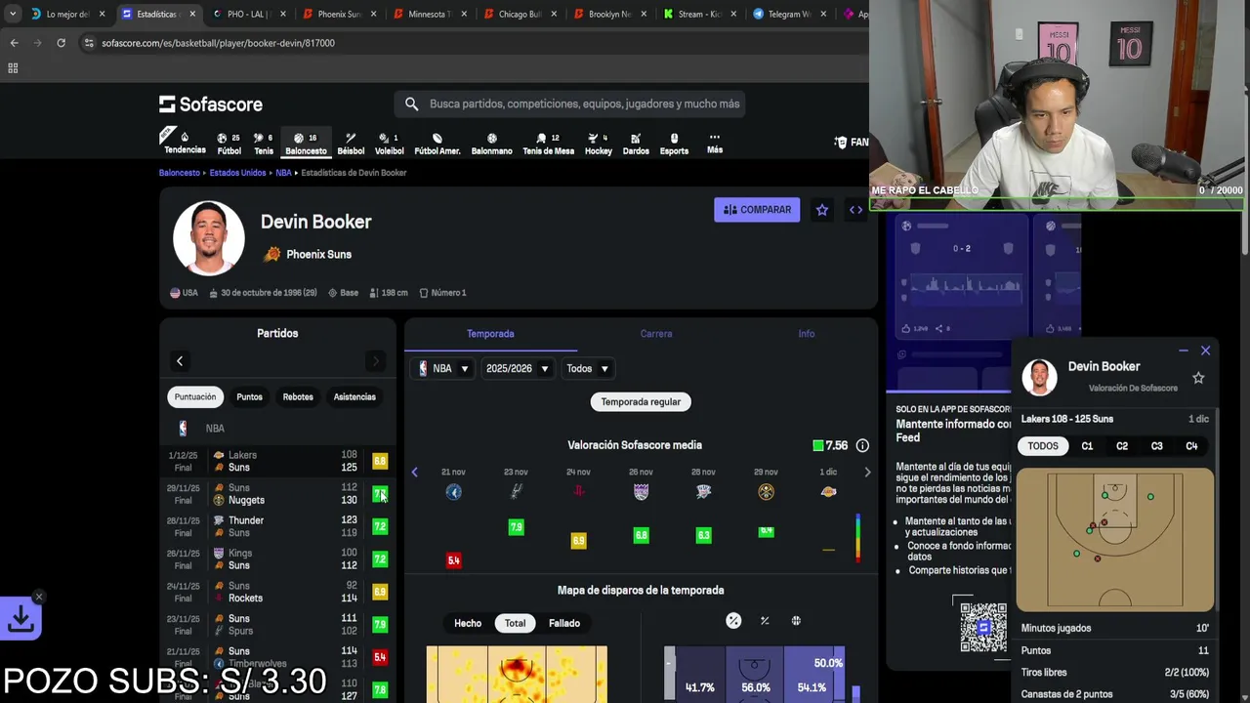
Task: Click Devin Booker profile photo
Action: click(x=209, y=238)
